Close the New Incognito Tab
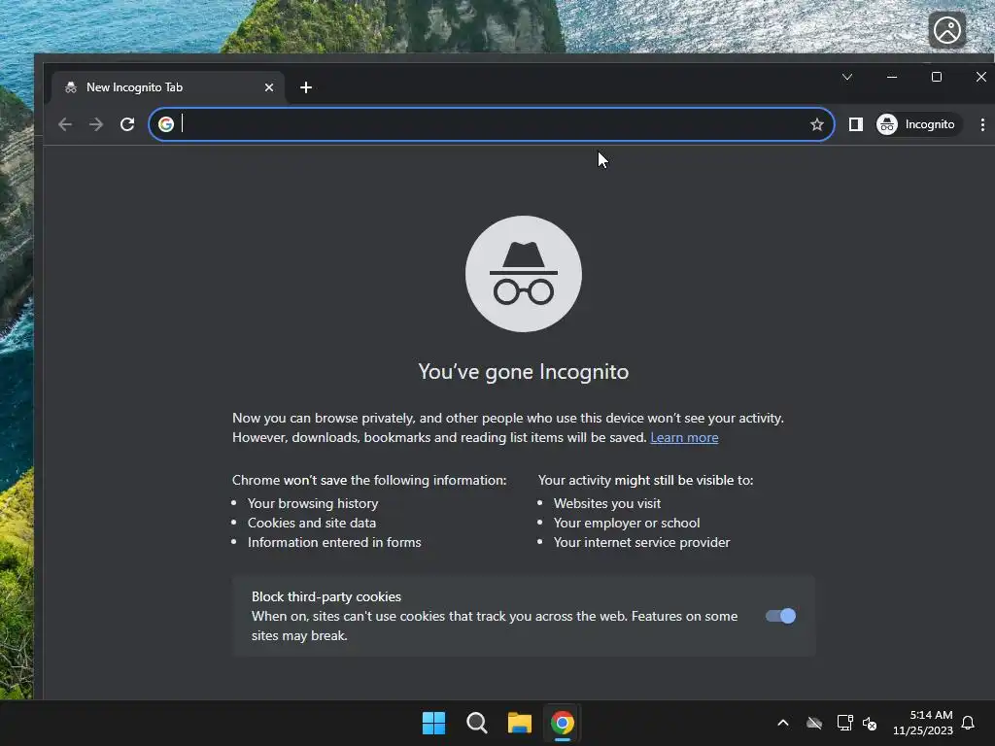Viewport: 995px width, 746px height. point(269,87)
